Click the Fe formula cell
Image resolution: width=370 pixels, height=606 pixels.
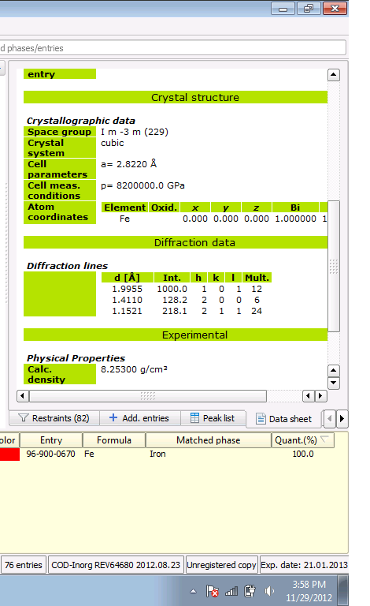click(x=89, y=454)
